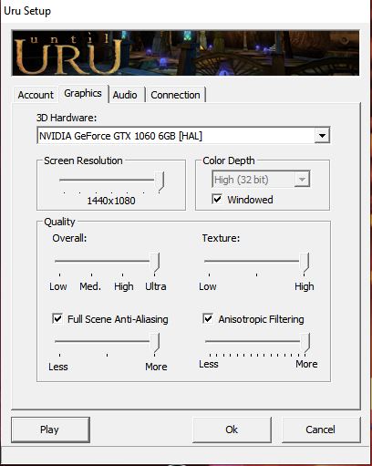Select the Graphics tab

point(83,93)
